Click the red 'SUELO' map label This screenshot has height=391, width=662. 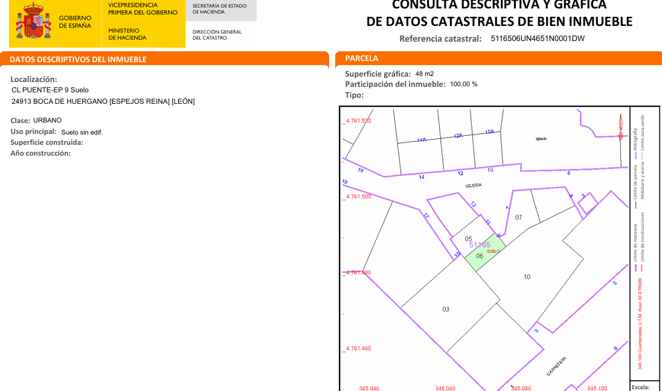click(493, 252)
